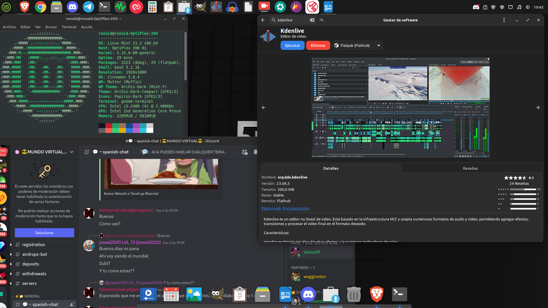Launch Brave browser from the top panel
Screen dimensions: 548x308
pyautogui.click(x=25, y=7)
